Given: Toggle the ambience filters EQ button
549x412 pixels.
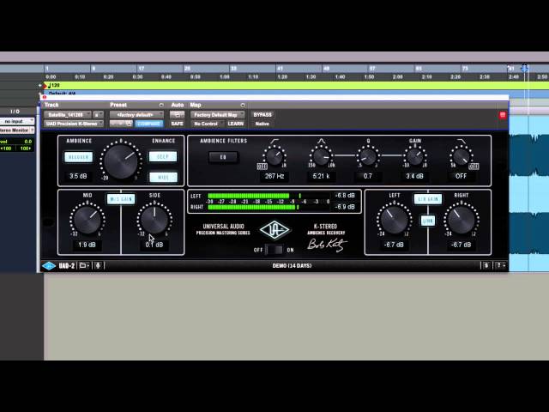Looking at the screenshot, I should pyautogui.click(x=223, y=157).
